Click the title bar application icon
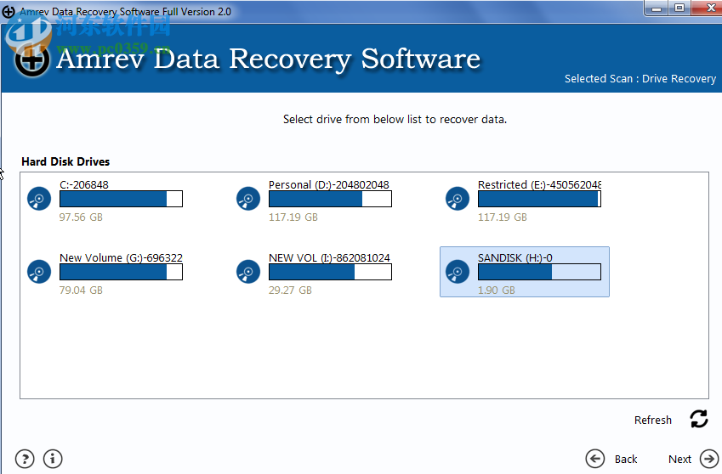Image resolution: width=722 pixels, height=474 pixels. (9, 12)
